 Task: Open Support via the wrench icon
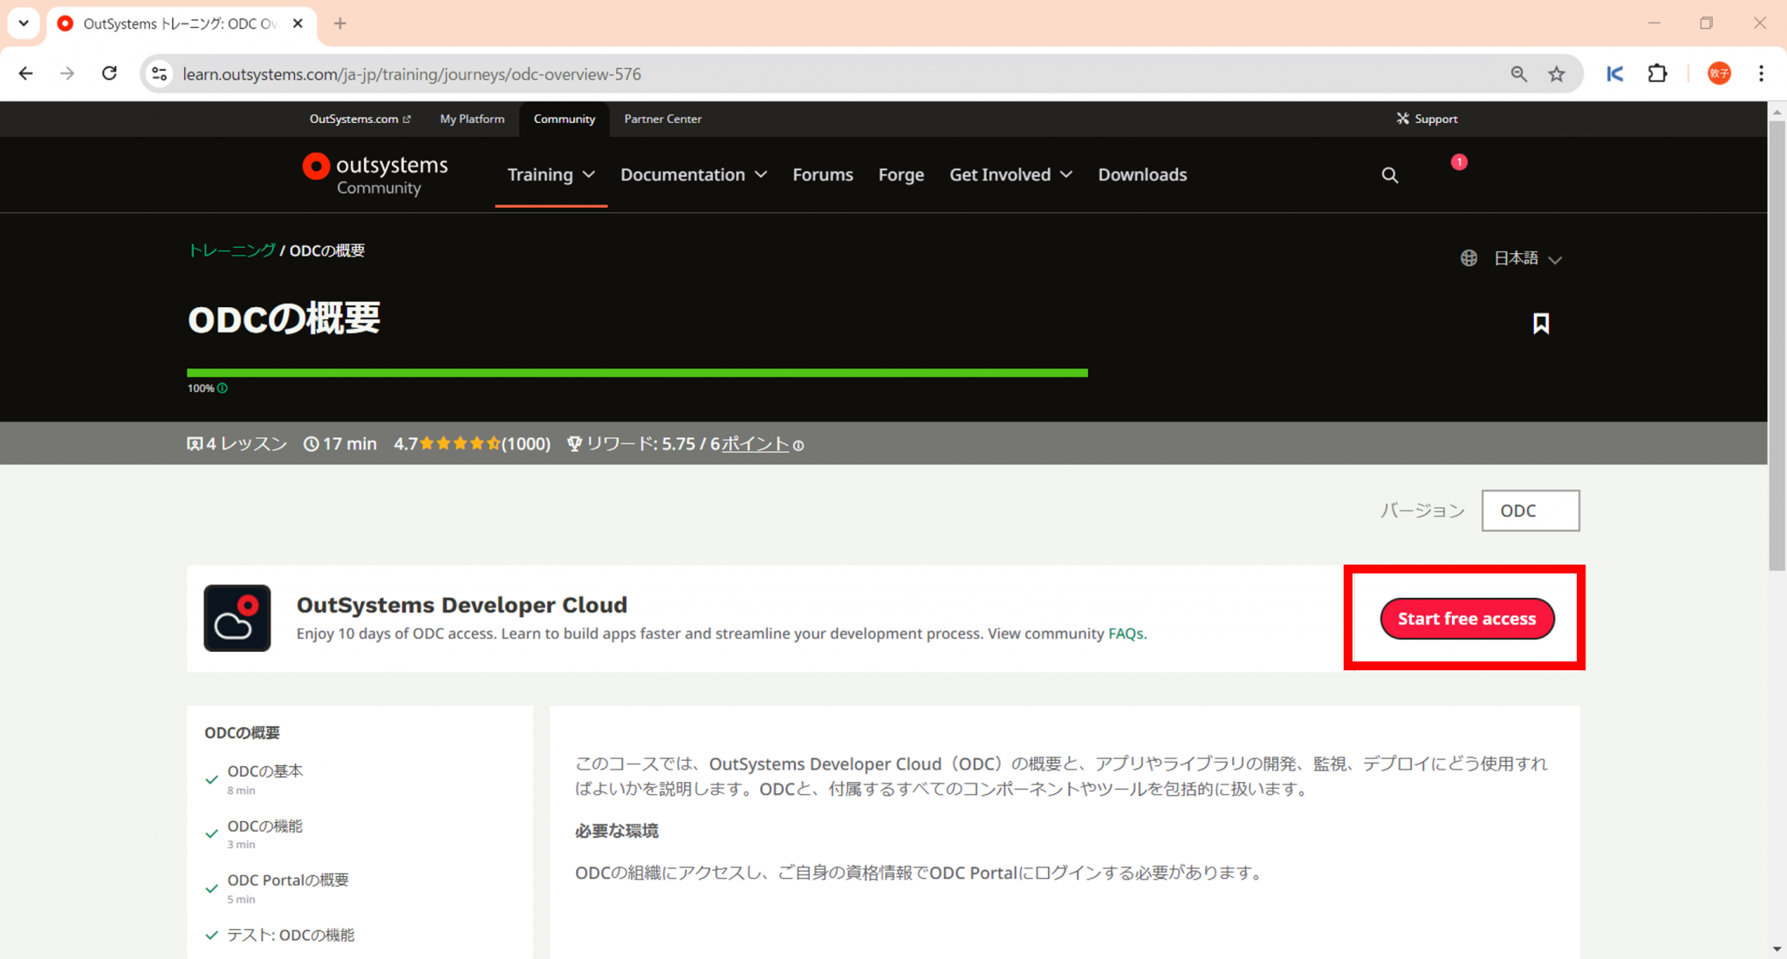[1403, 119]
